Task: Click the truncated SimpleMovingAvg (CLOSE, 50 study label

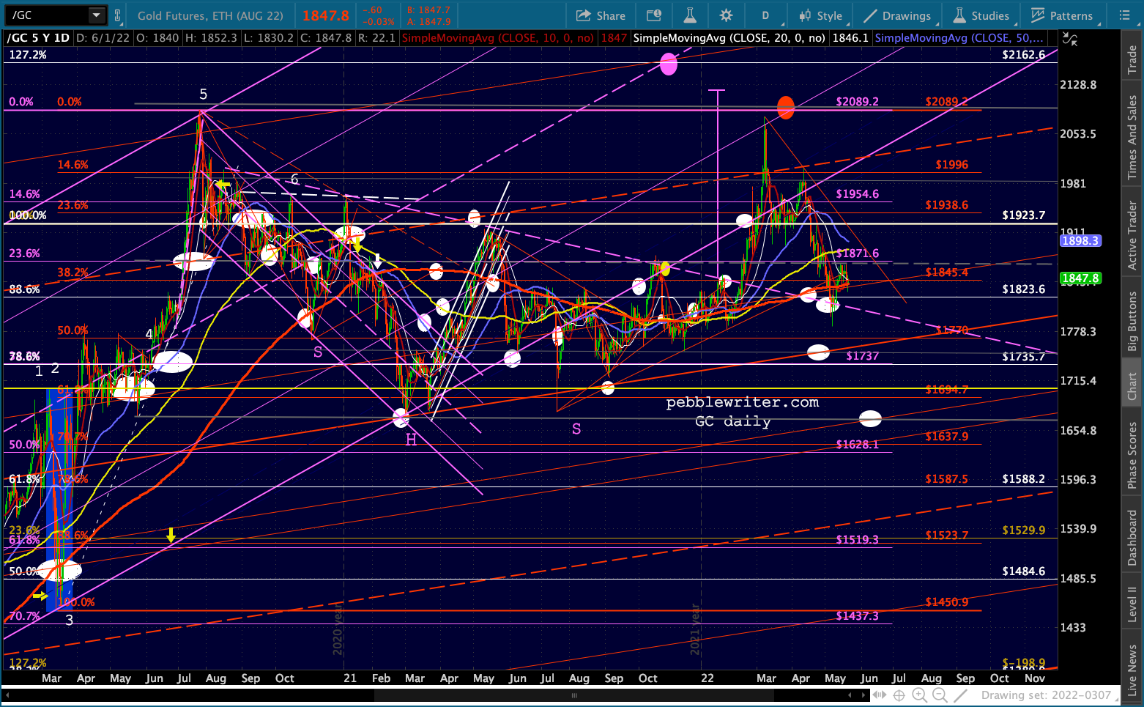Action: [x=959, y=37]
